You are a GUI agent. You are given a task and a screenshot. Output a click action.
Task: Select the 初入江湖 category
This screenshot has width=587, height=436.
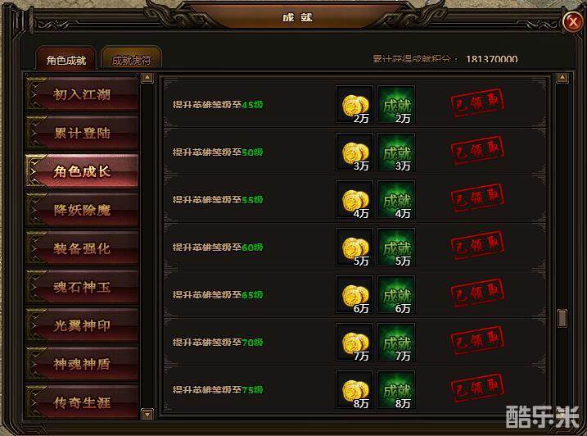82,93
